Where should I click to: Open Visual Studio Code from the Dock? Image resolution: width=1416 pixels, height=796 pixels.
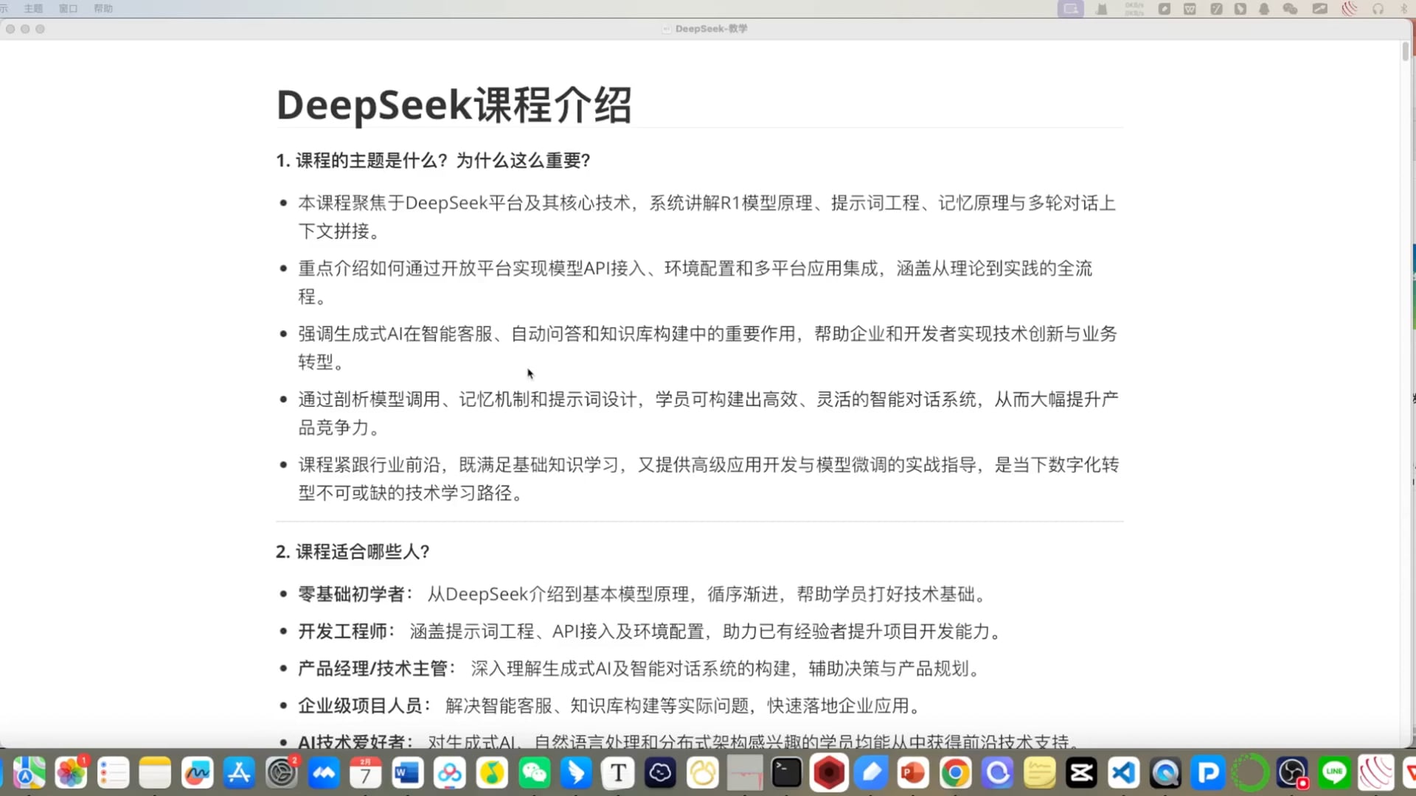pos(1124,774)
